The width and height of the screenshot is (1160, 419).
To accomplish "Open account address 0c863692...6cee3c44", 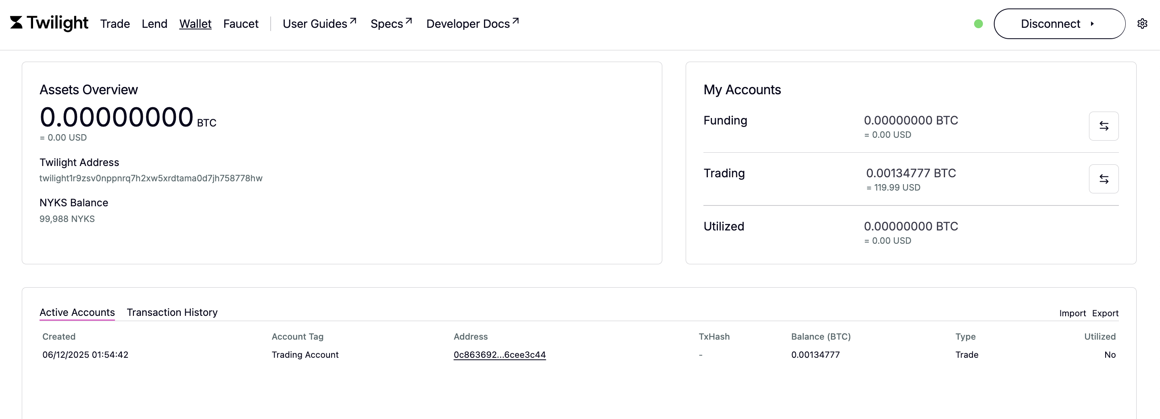I will [499, 355].
